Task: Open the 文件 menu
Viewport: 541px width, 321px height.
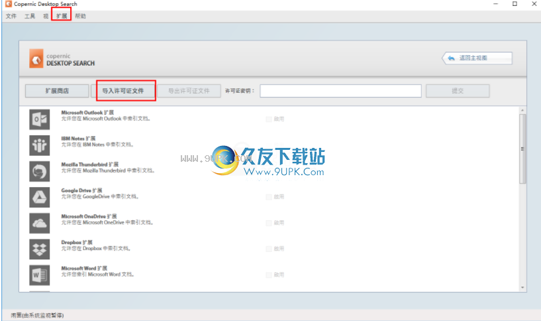Action: (11, 16)
